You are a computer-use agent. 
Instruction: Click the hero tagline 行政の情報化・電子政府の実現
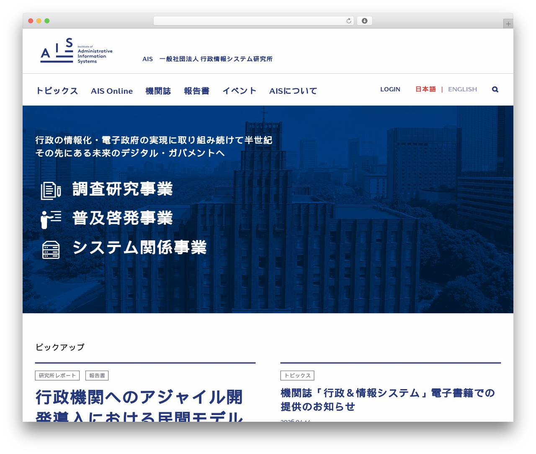pos(154,140)
